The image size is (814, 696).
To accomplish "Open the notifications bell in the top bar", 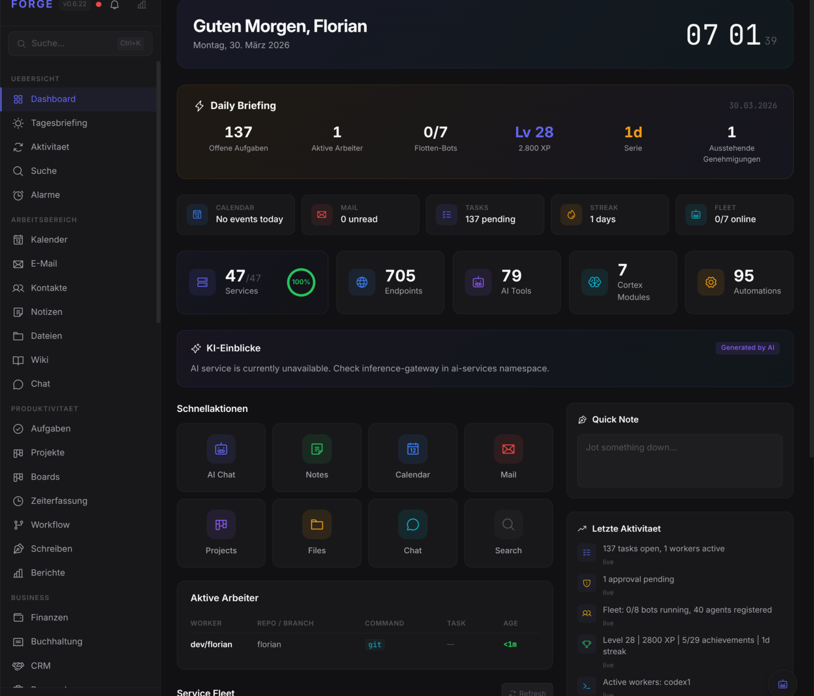I will (114, 5).
